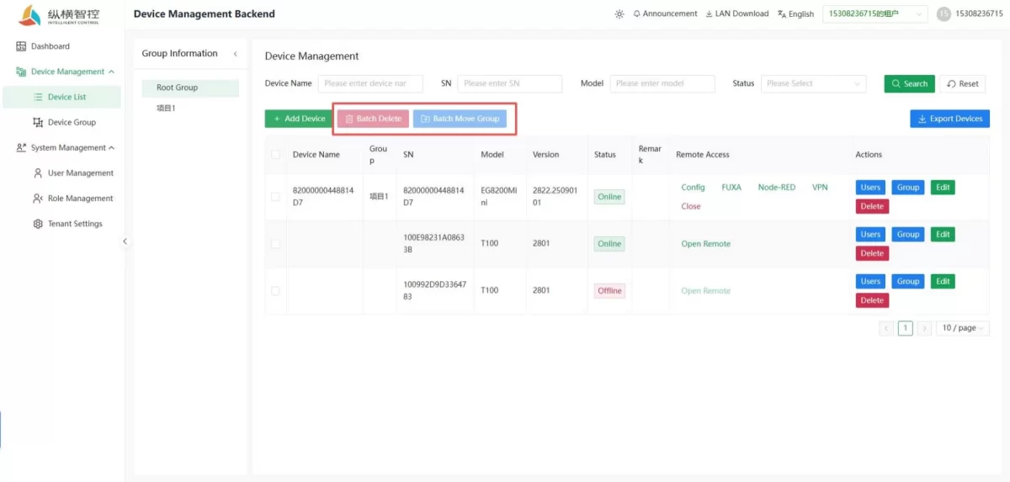
Task: Click the 纵横智控 logo
Action: [x=59, y=15]
